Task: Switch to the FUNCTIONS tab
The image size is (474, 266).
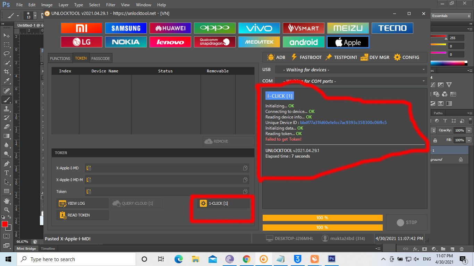Action: pos(60,59)
